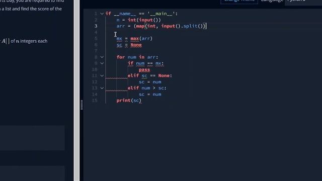
Task: Fold the 'if num == mx' block
Action: click(102, 63)
